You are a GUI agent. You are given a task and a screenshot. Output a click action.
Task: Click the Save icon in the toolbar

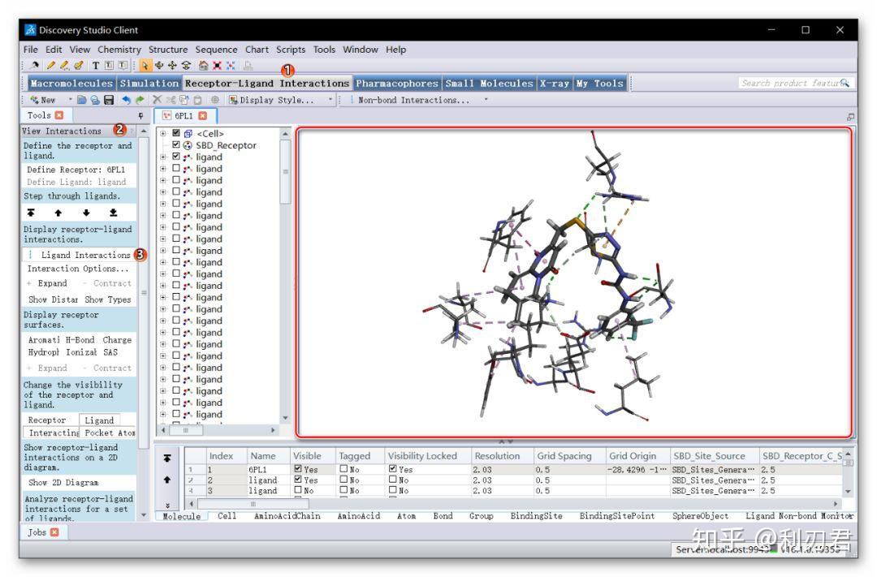107,98
